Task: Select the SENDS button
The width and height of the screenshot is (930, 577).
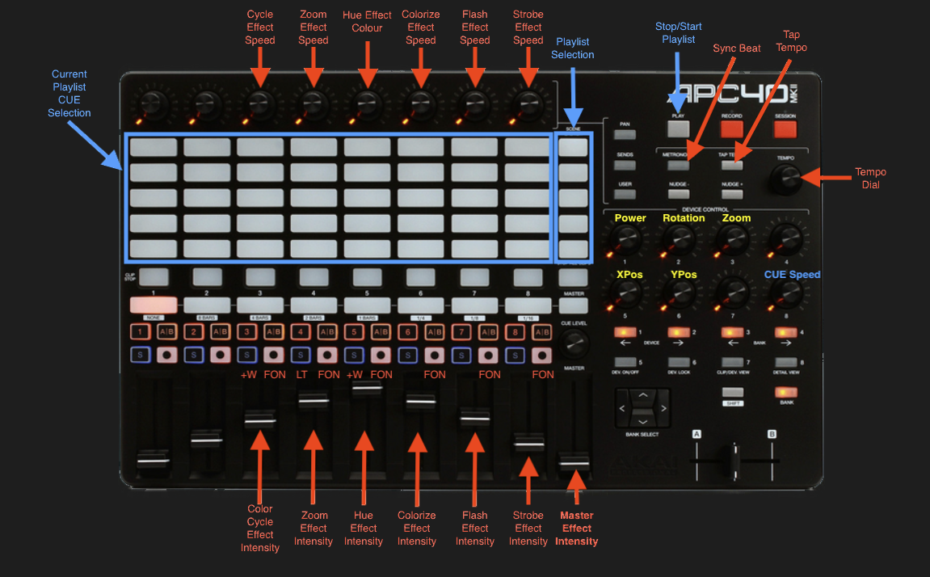Action: 625,165
